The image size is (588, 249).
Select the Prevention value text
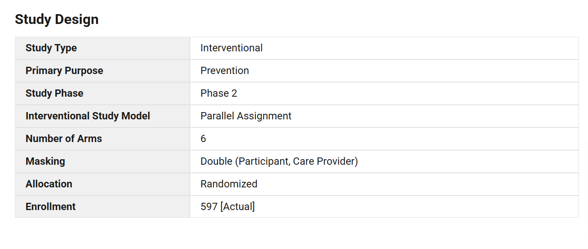[225, 71]
